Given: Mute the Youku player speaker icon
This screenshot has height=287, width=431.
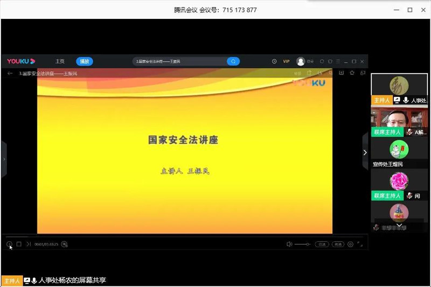Looking at the screenshot, I should [289, 244].
